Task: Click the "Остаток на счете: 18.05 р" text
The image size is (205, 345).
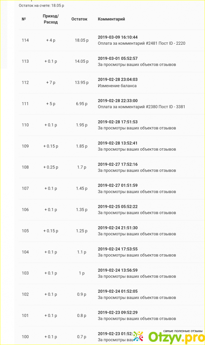Action: (41, 5)
